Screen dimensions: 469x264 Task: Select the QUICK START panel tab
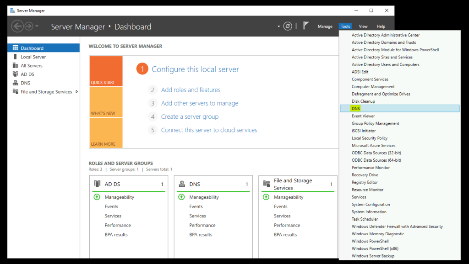[106, 71]
